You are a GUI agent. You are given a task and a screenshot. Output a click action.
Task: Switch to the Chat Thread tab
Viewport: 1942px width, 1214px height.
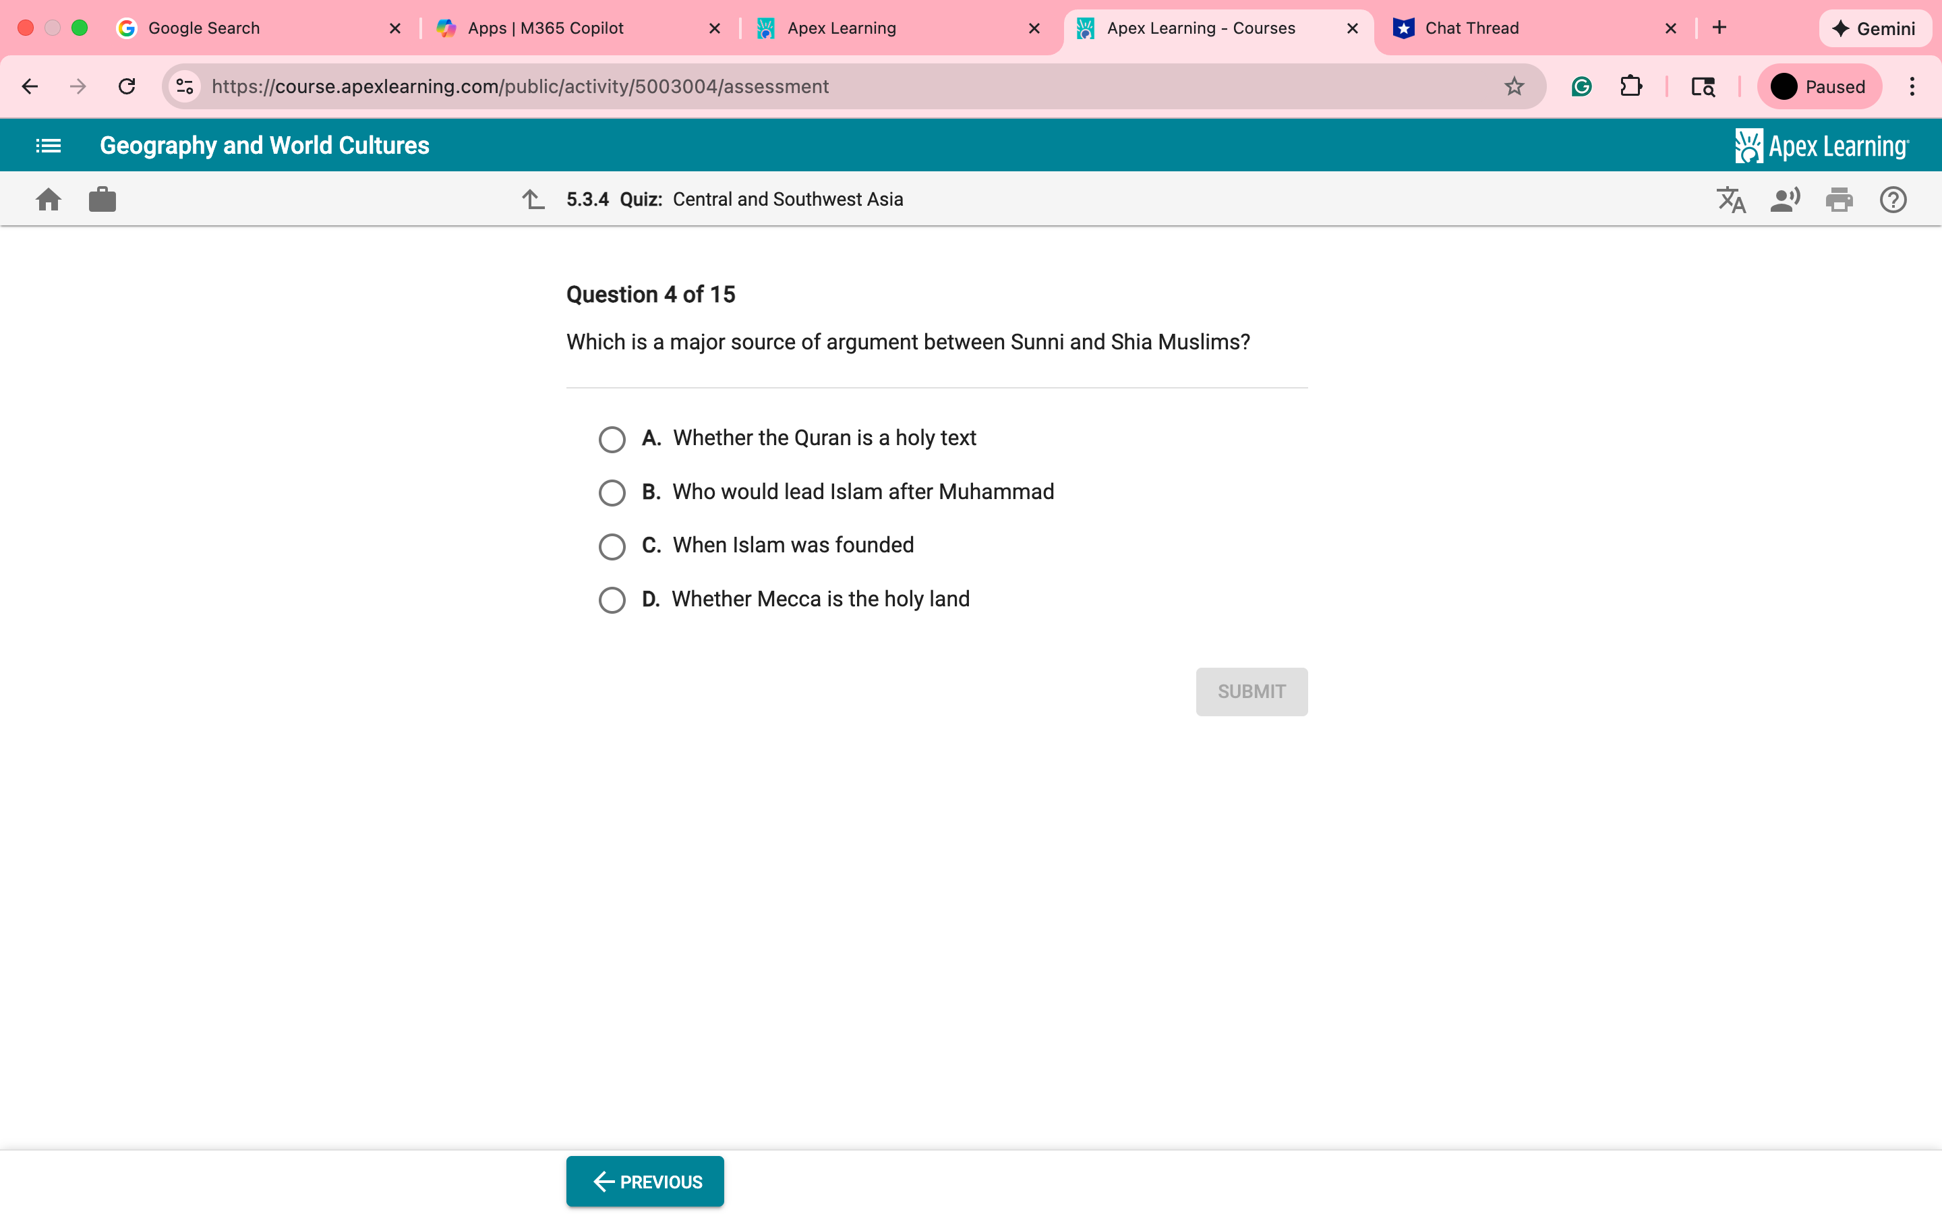(1472, 28)
